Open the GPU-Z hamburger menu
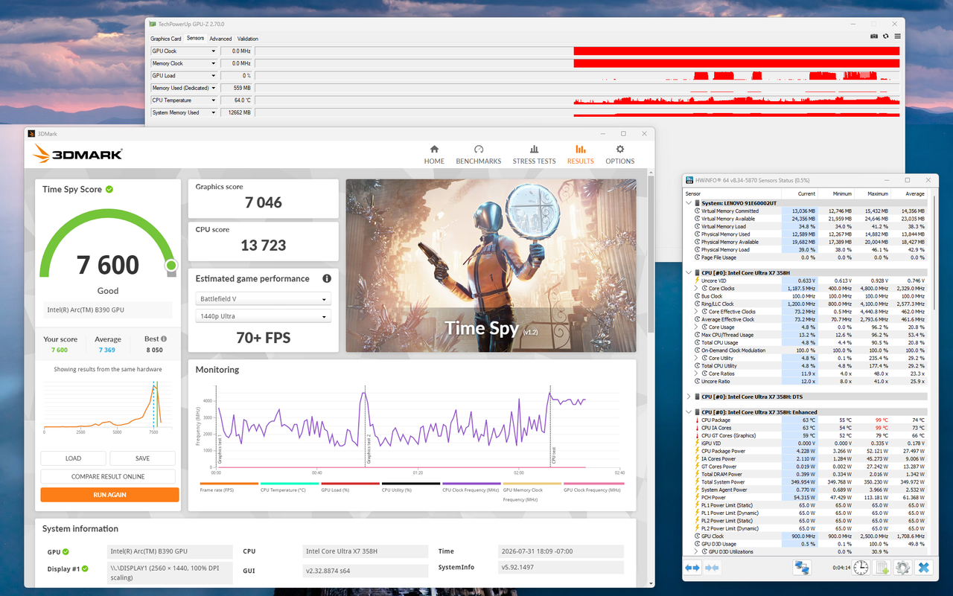The width and height of the screenshot is (953, 596). coord(898,36)
